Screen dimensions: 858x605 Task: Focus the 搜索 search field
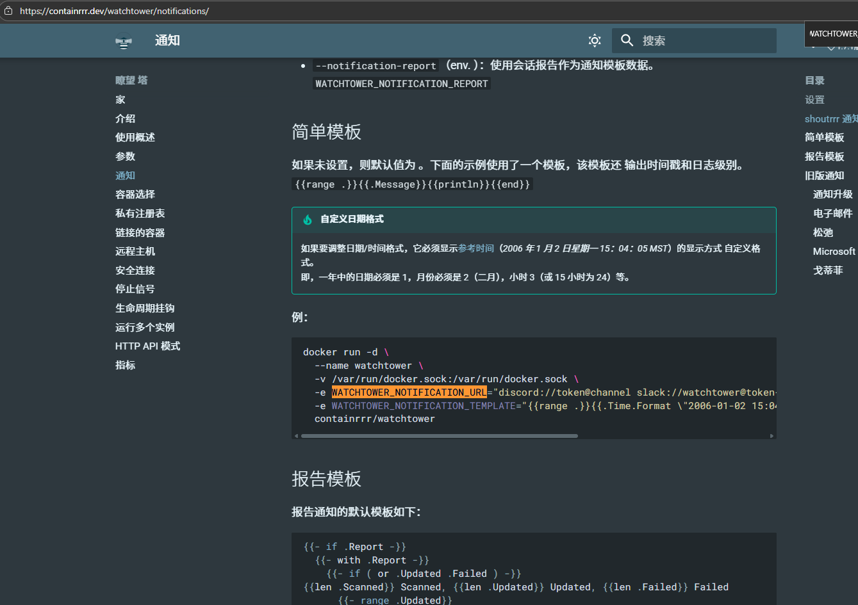point(694,41)
